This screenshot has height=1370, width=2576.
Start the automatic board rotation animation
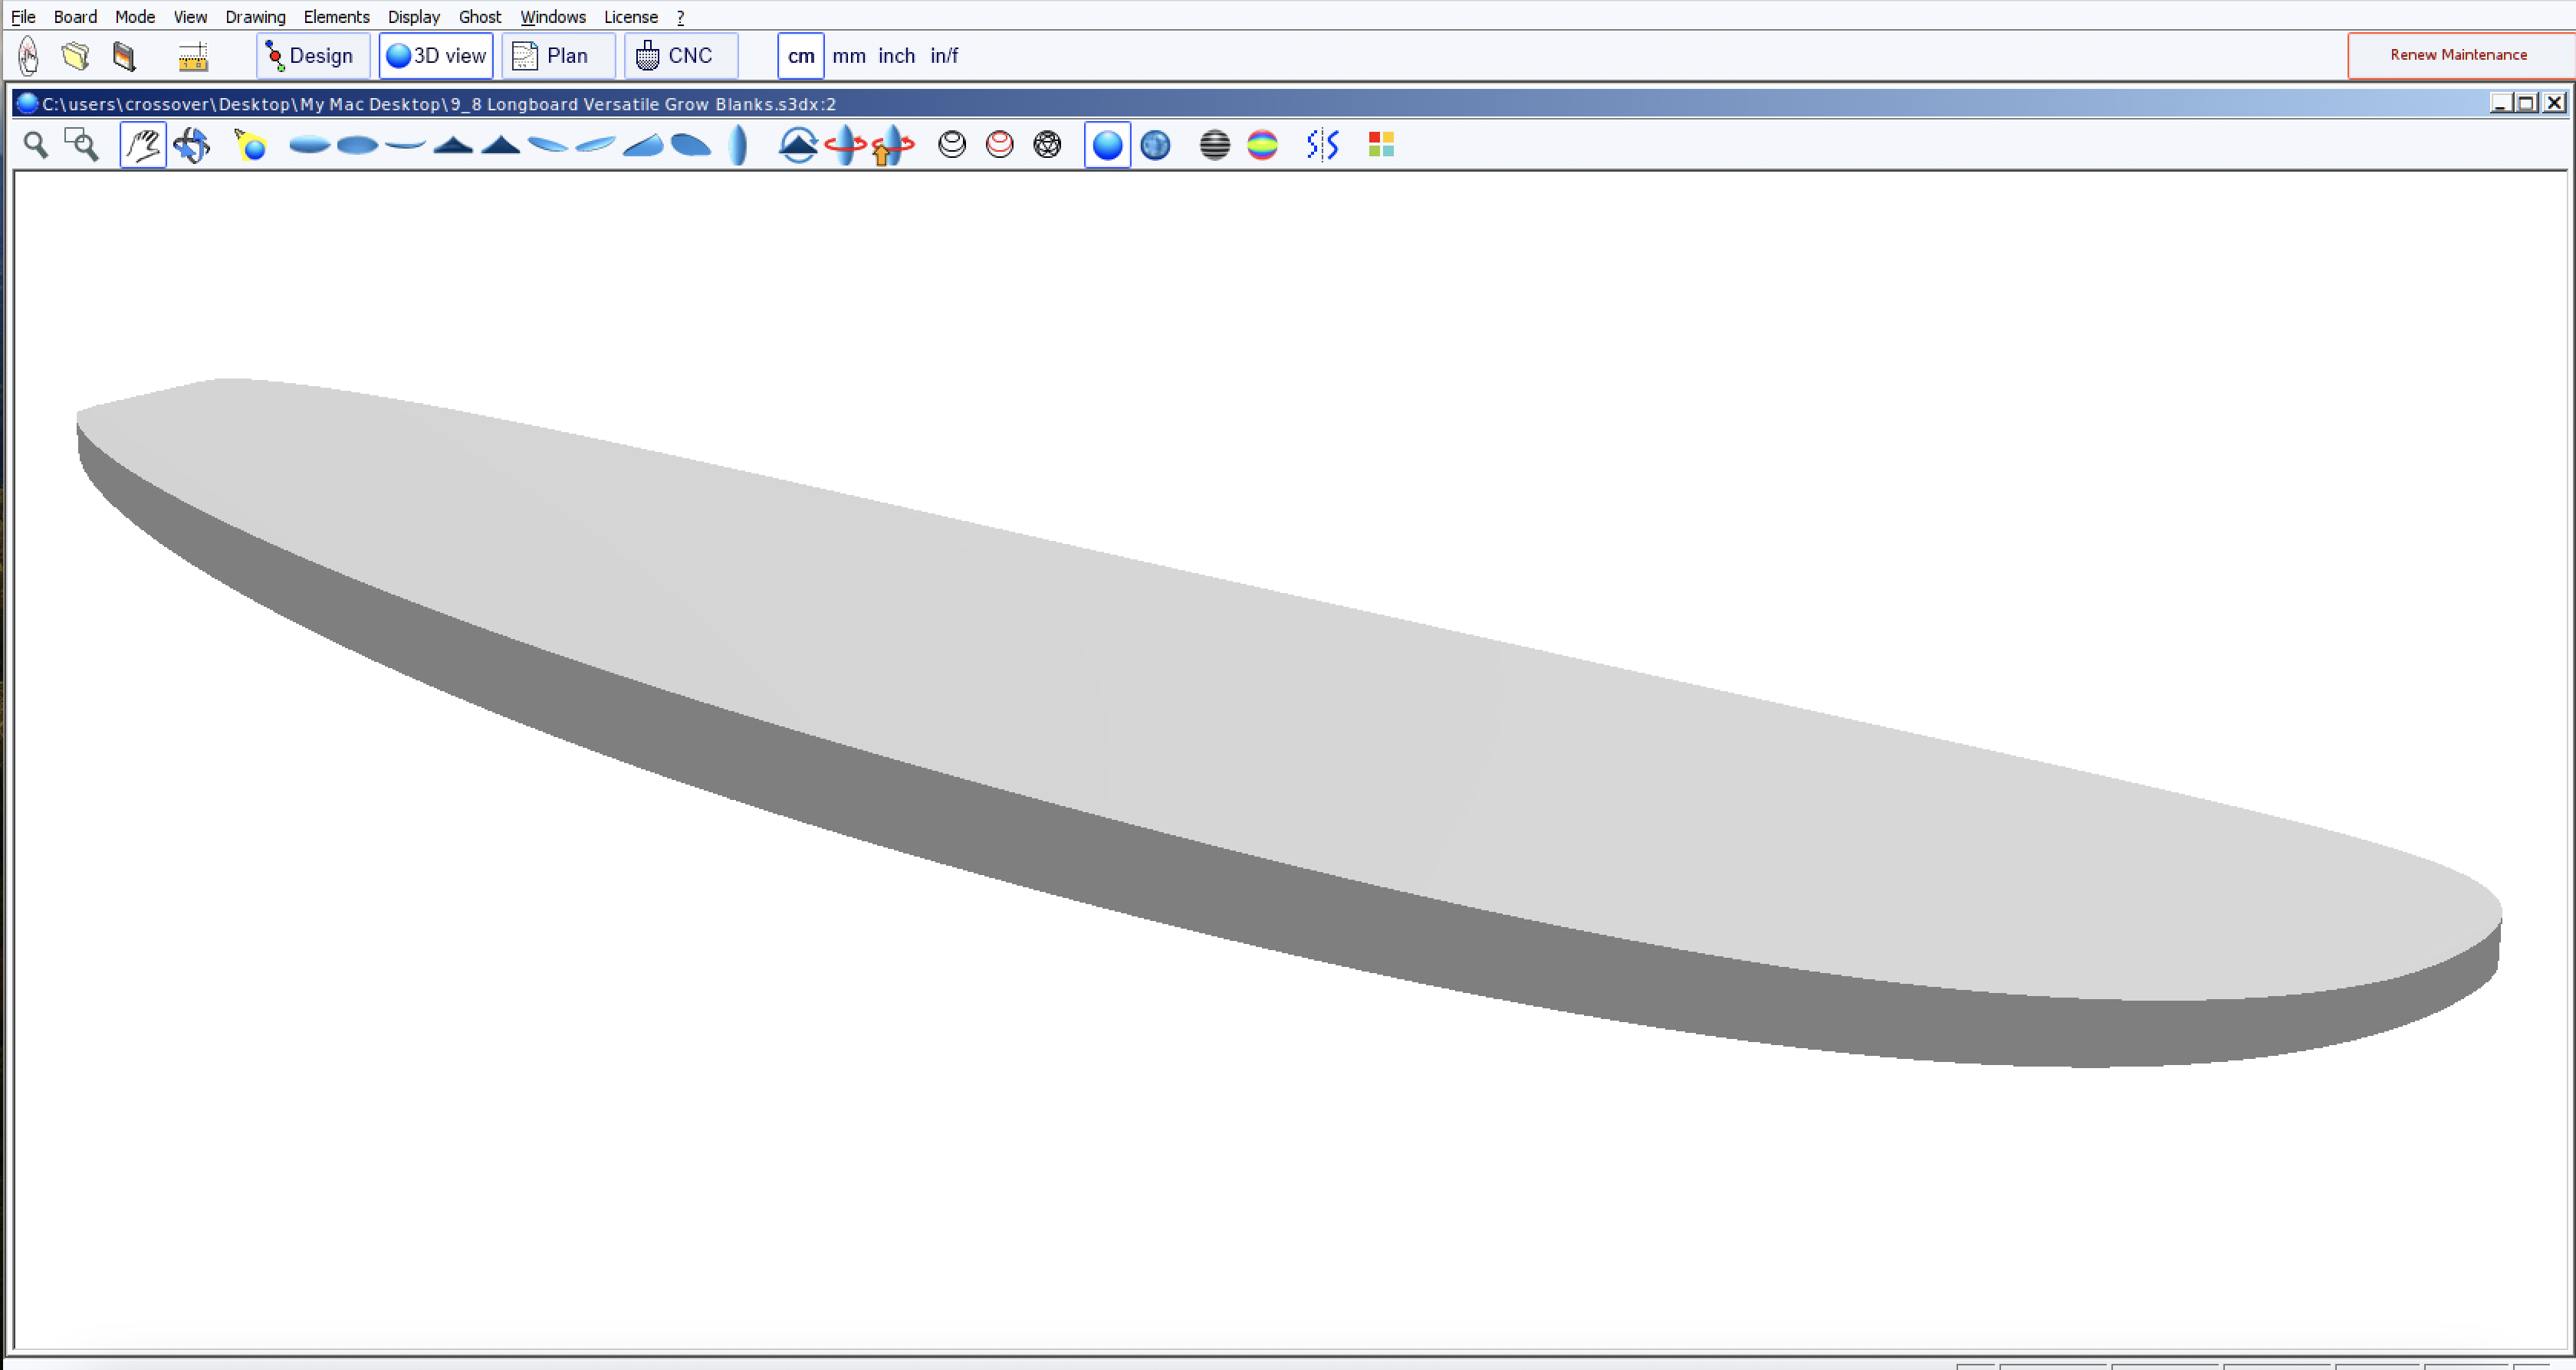click(845, 146)
